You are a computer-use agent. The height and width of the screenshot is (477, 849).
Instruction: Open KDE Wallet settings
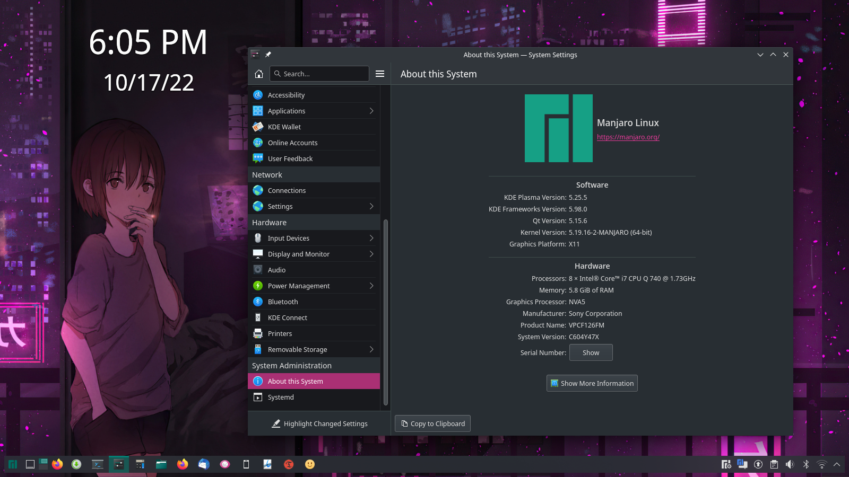[314, 127]
